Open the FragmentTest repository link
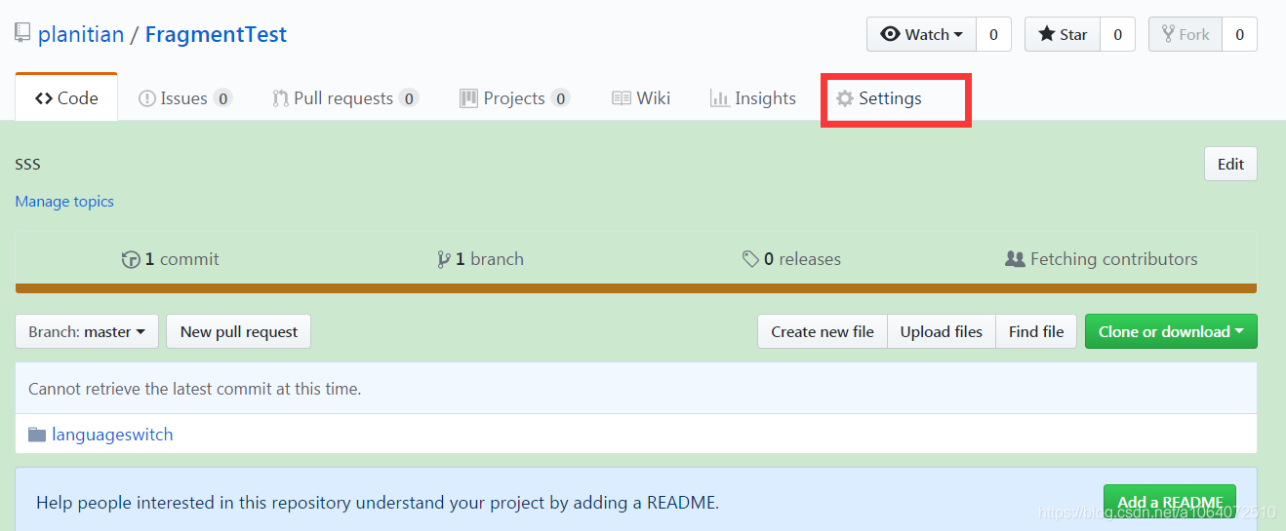 tap(216, 34)
